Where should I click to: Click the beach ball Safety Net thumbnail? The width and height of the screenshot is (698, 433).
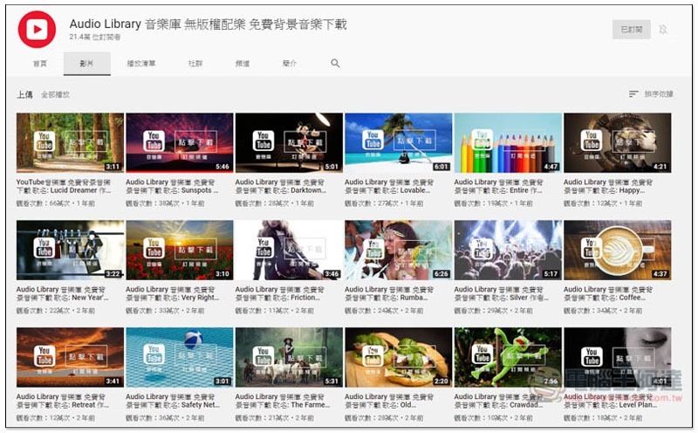pyautogui.click(x=179, y=357)
